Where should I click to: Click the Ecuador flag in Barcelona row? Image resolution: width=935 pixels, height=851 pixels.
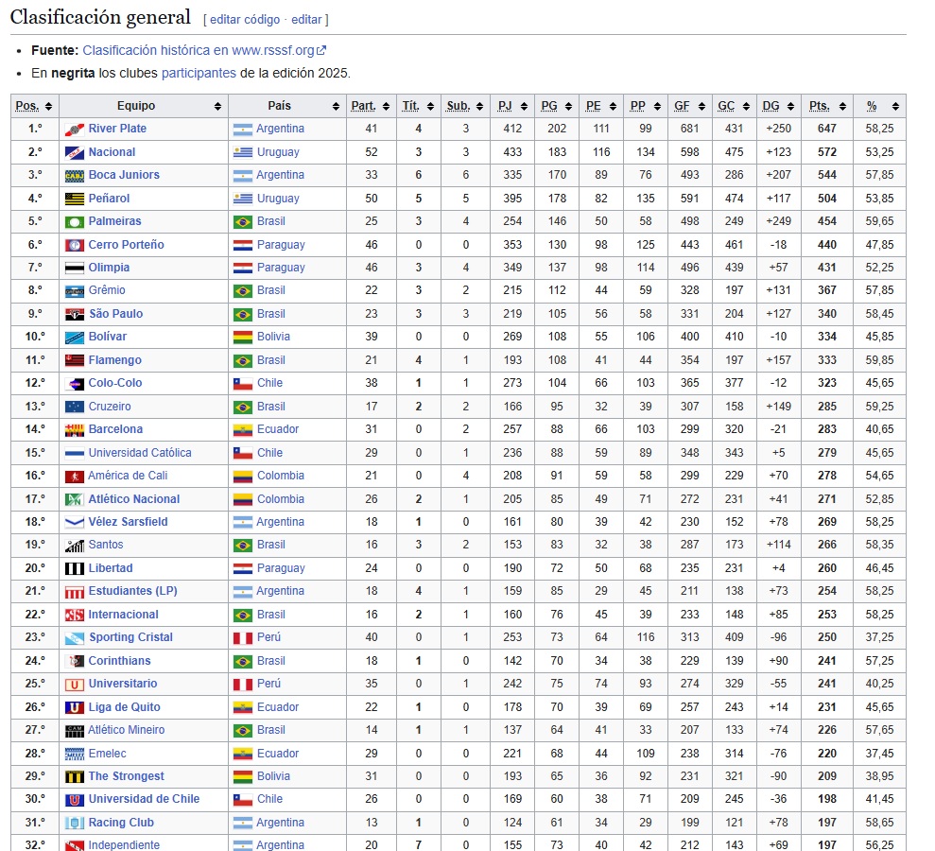pyautogui.click(x=243, y=430)
